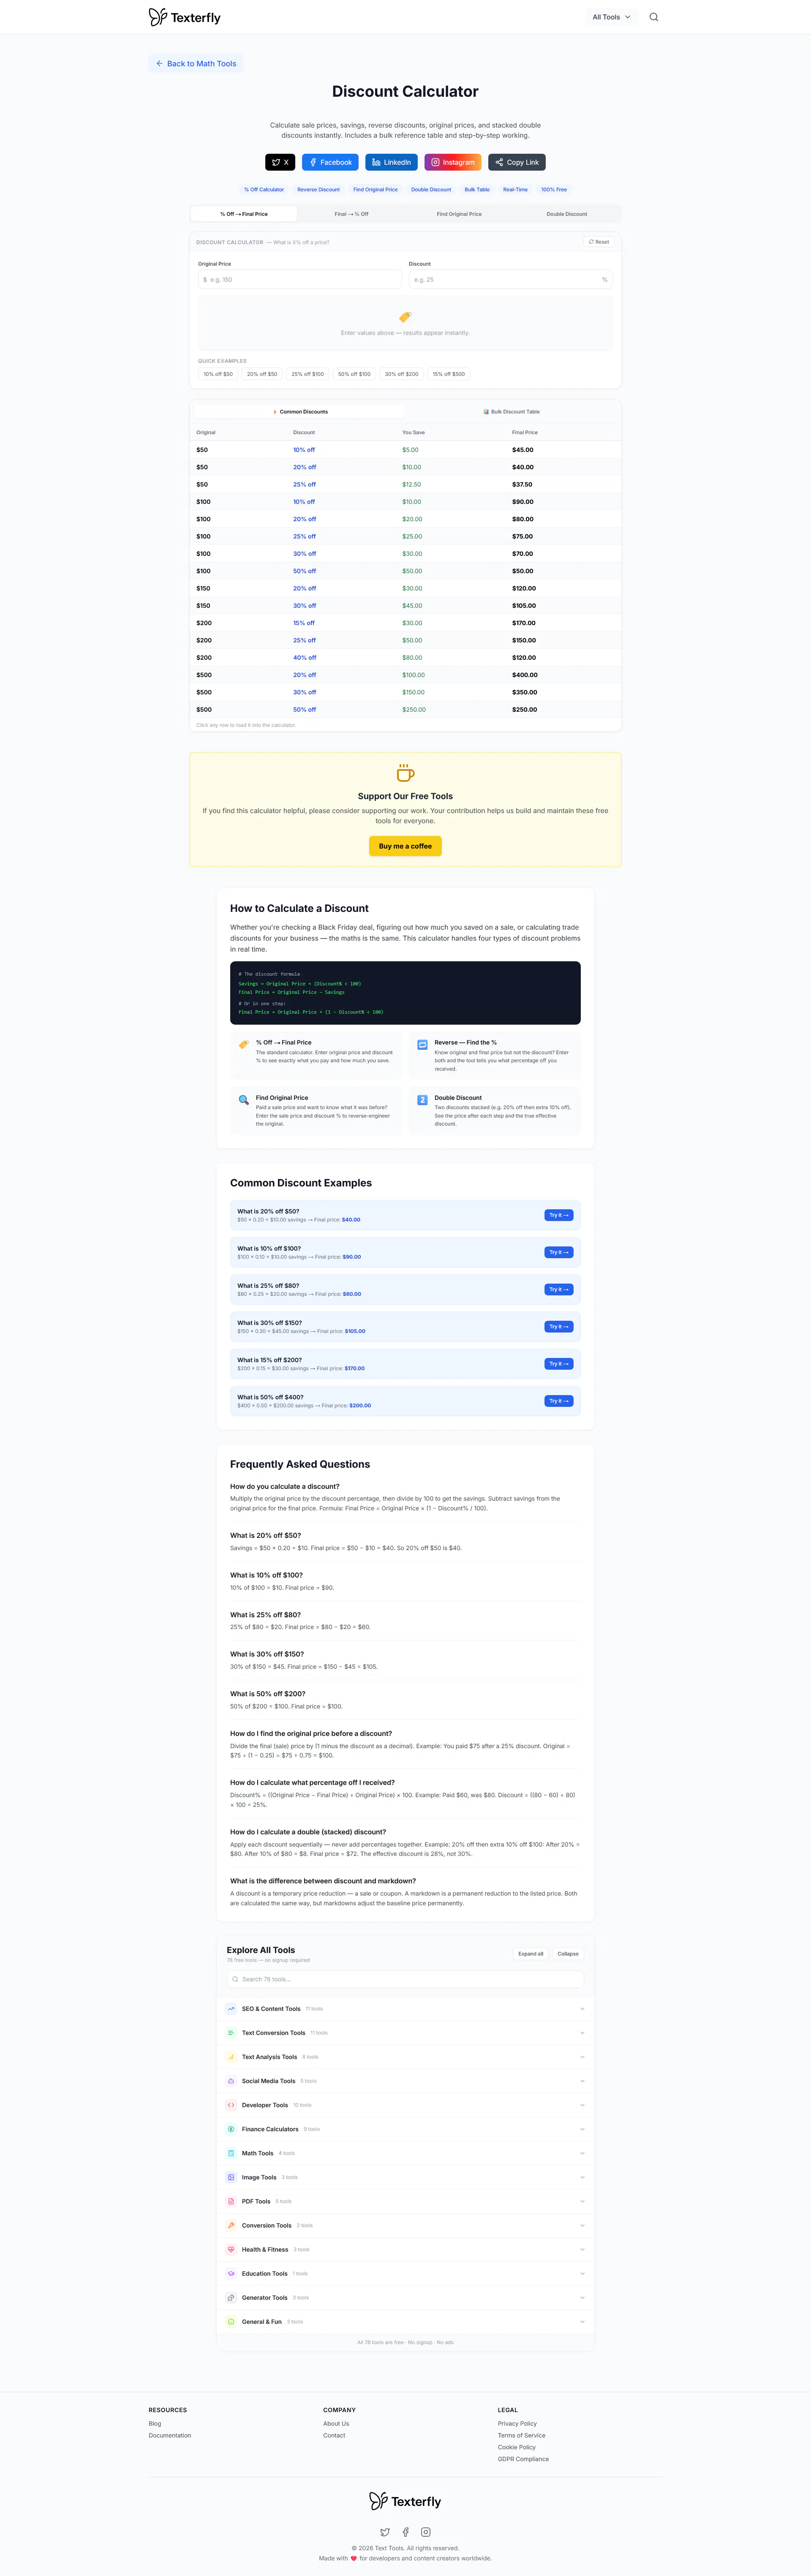Open the search magnifier icon in header

tap(653, 17)
